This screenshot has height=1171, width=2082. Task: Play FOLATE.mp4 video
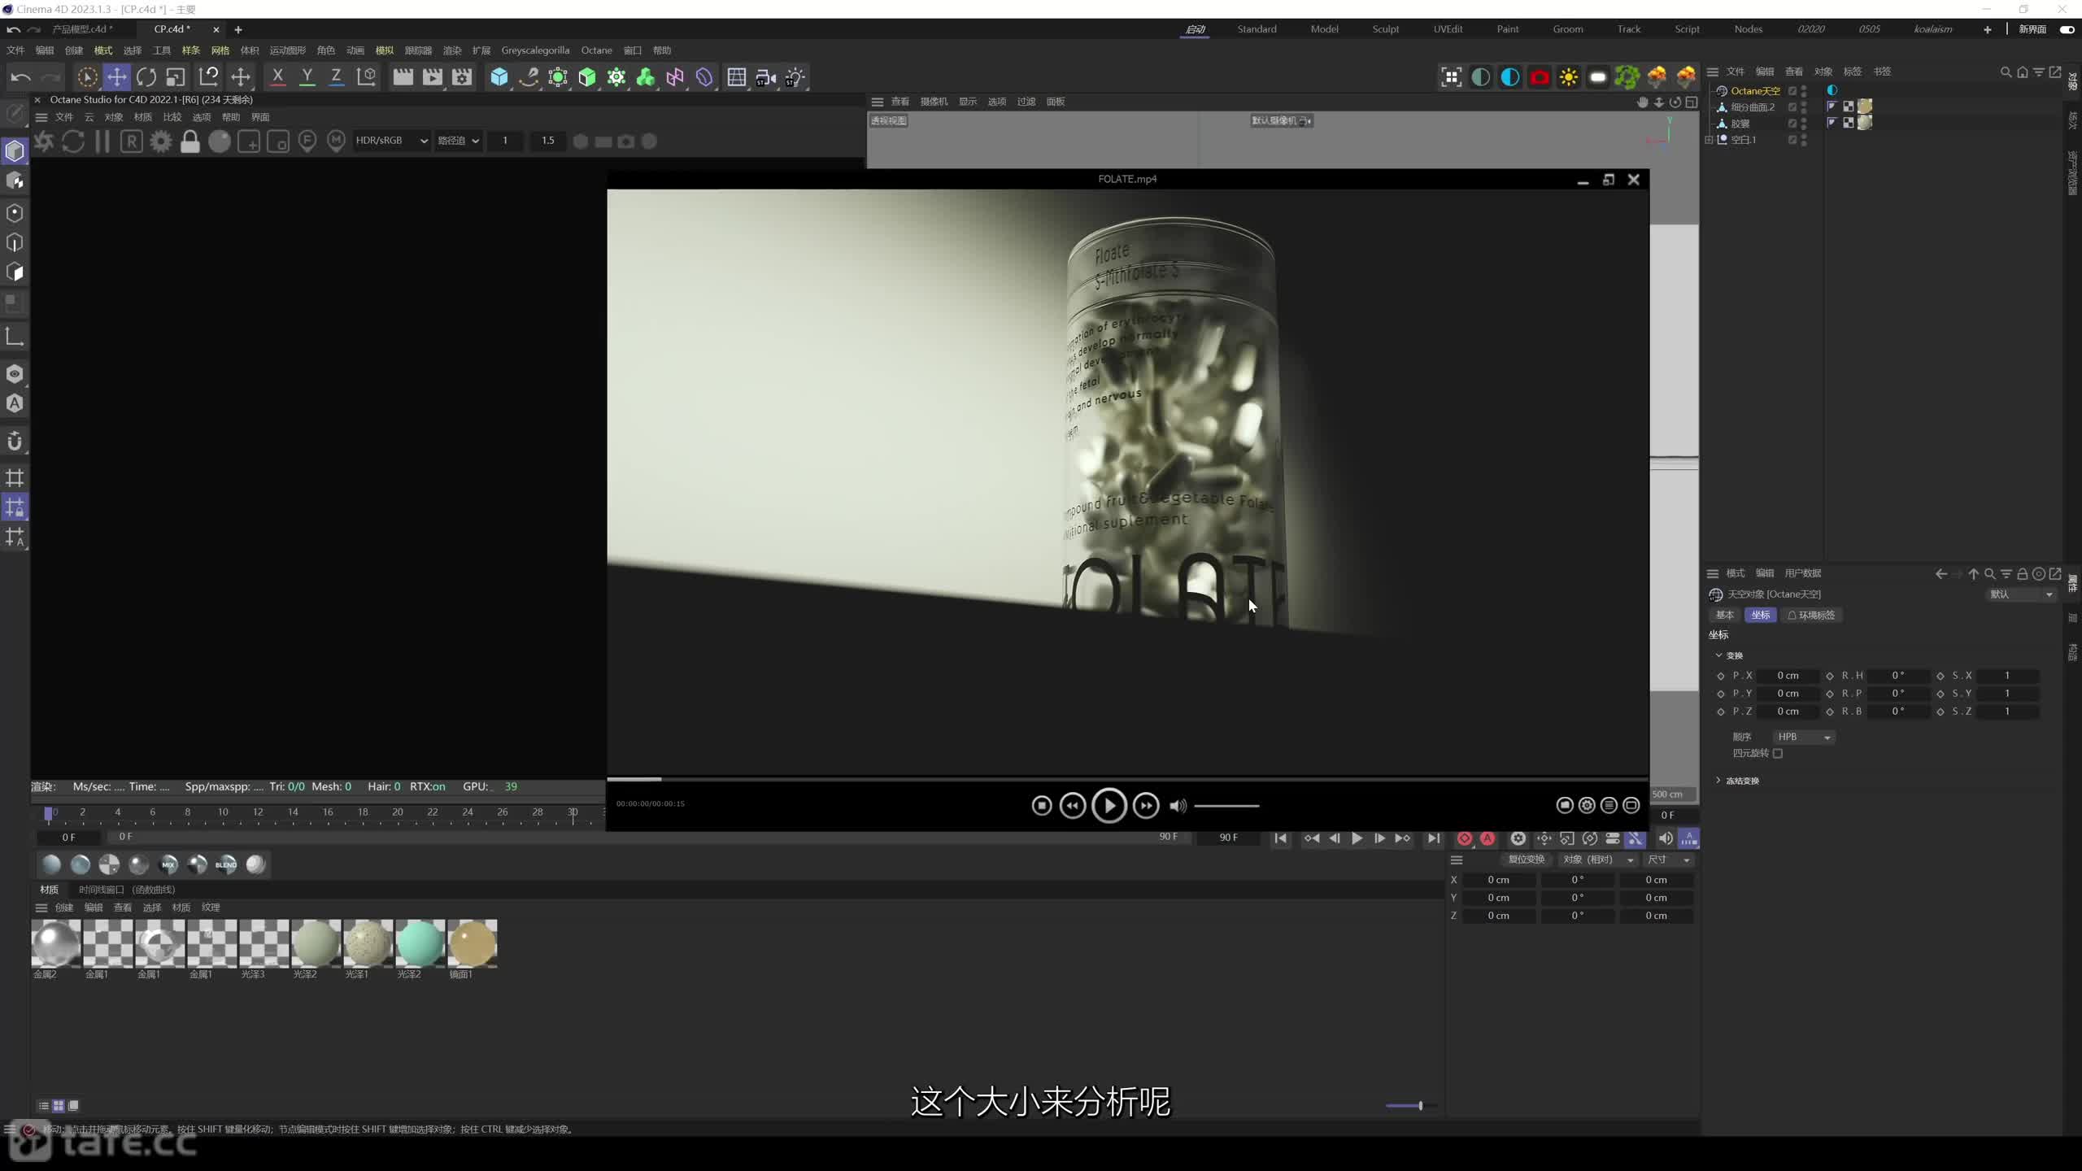(x=1109, y=806)
